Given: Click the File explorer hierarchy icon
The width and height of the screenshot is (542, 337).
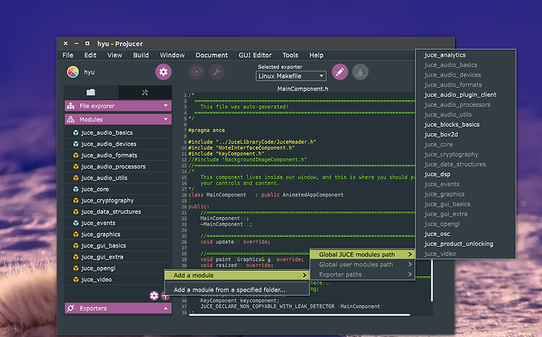Looking at the screenshot, I should pyautogui.click(x=71, y=106).
